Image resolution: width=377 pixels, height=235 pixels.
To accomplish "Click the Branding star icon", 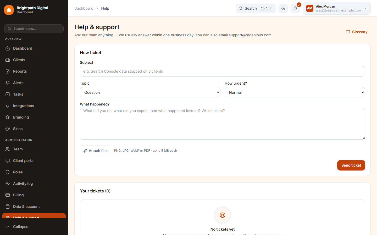I will (8, 117).
